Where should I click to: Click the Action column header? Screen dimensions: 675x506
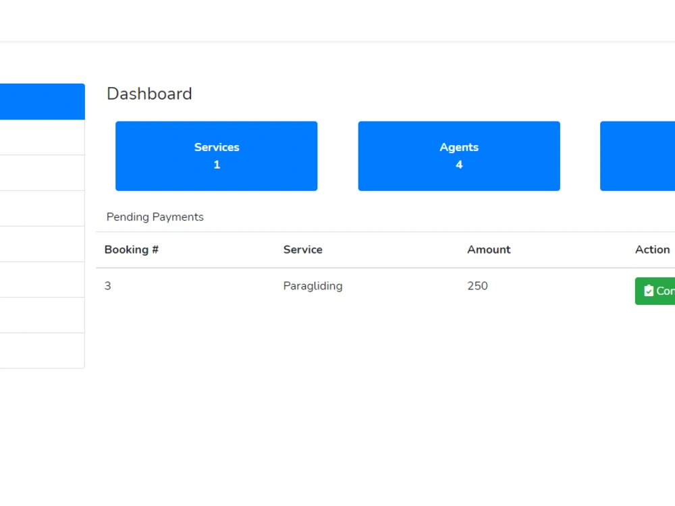click(x=653, y=250)
